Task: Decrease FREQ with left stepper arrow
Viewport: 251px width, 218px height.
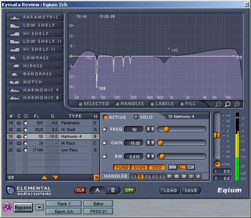Action: (x=148, y=129)
